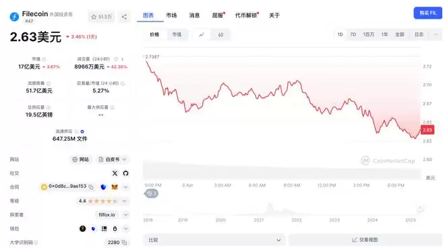
Task: Select the 日志 scale option
Action: pyautogui.click(x=419, y=34)
